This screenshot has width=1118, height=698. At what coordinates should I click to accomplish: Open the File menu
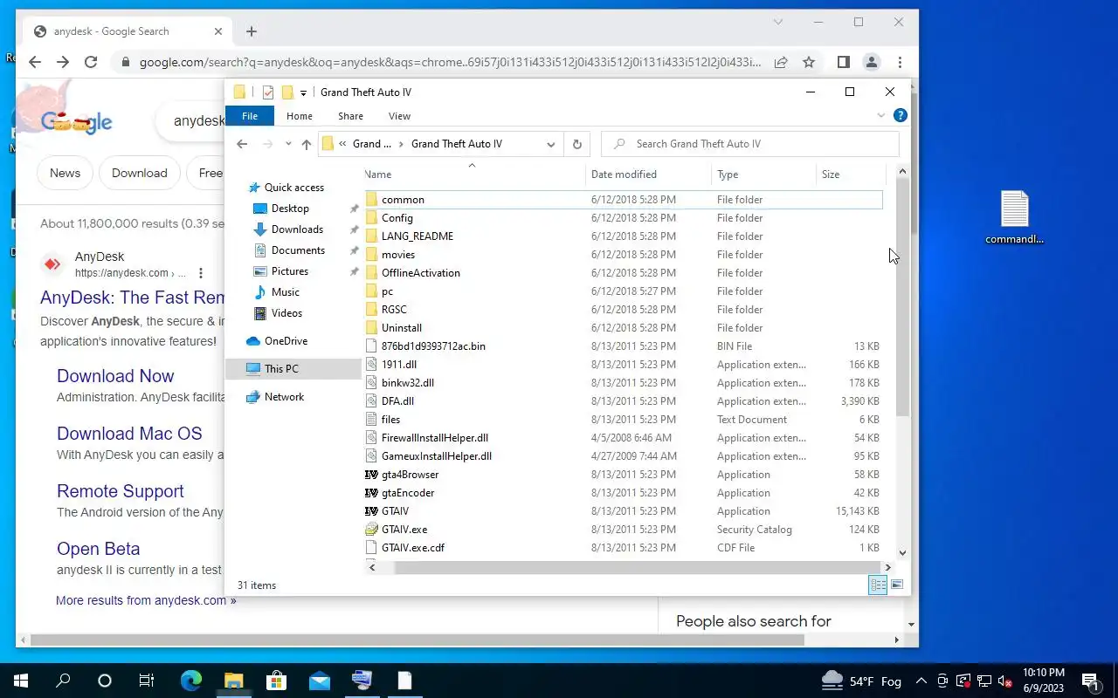click(250, 116)
